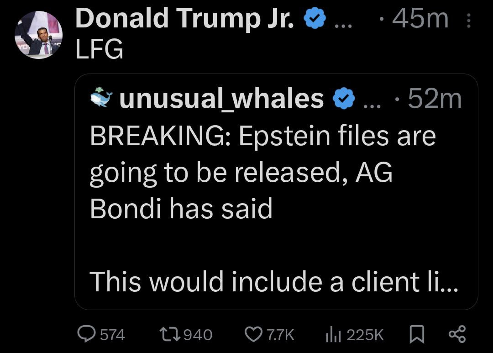Open the unusual_whales whale avatar
The image size is (493, 353).
[x=101, y=98]
